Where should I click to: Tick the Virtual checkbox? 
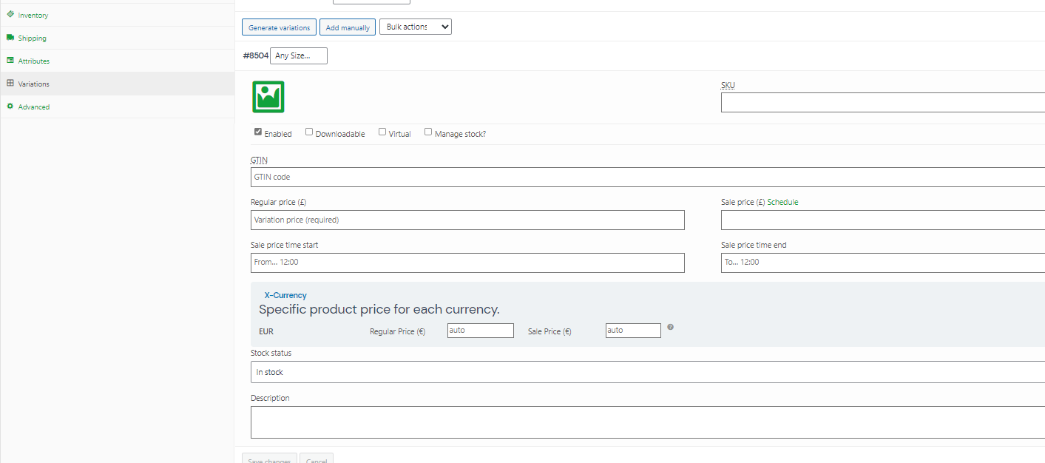(x=382, y=132)
